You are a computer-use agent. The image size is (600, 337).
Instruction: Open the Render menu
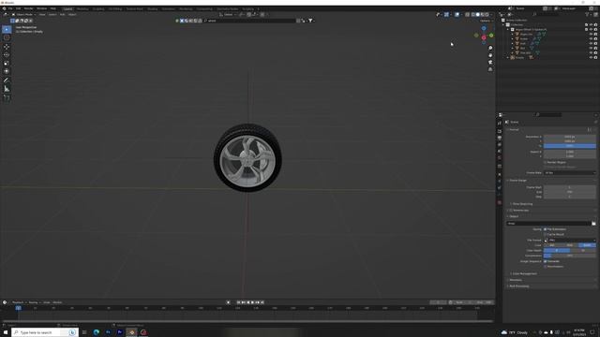click(28, 8)
